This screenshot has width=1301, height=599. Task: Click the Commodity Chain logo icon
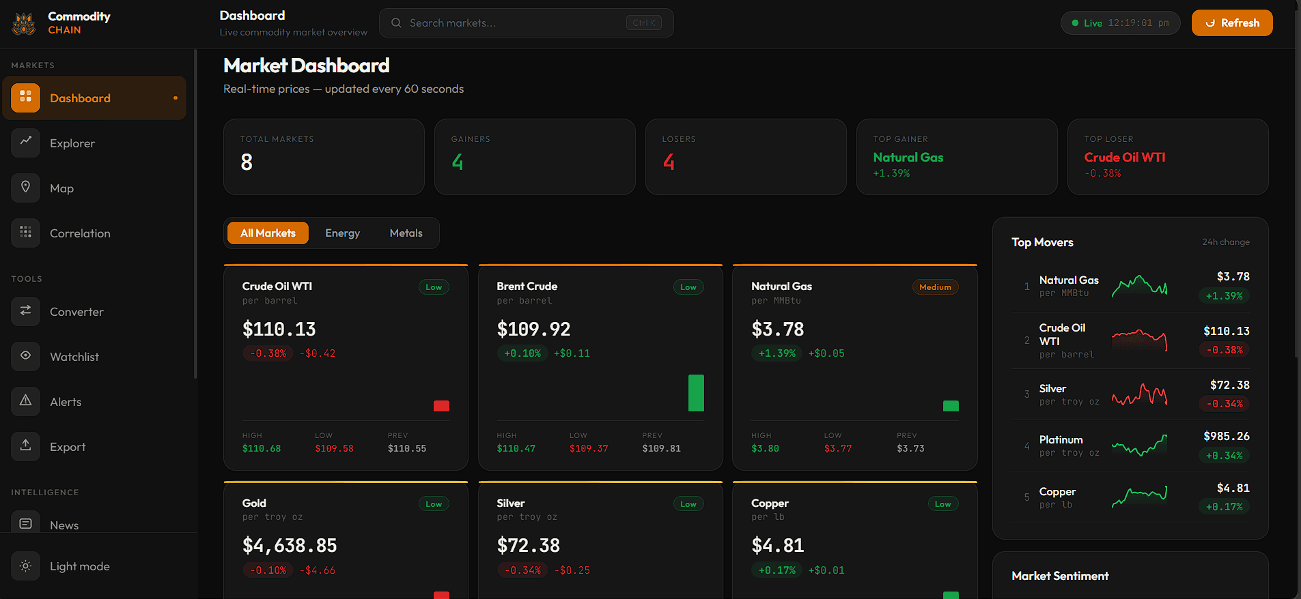tap(24, 24)
